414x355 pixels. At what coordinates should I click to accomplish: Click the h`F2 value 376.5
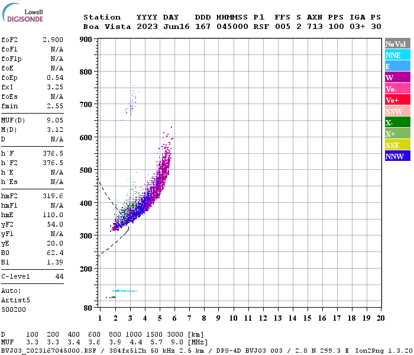click(x=53, y=163)
